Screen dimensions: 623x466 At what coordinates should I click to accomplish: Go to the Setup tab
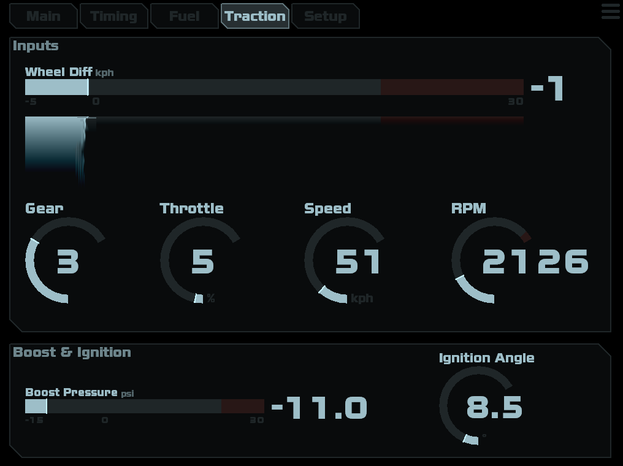click(325, 16)
